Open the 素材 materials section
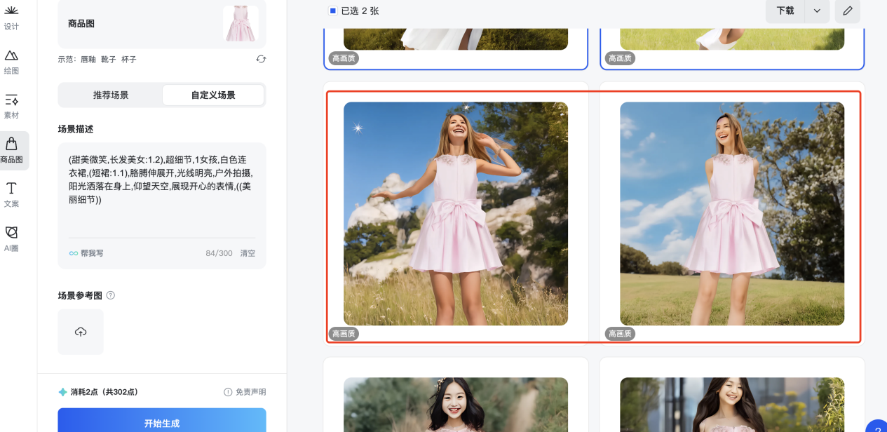Screen dimensions: 887x432 (11, 106)
